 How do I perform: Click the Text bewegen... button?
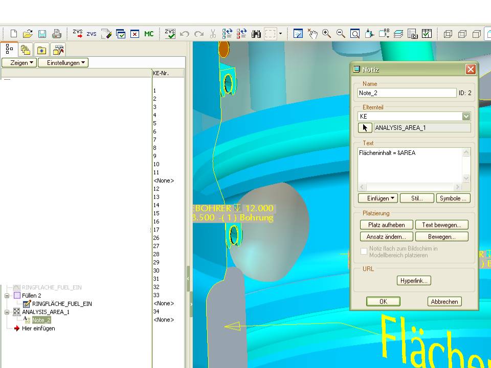pyautogui.click(x=441, y=225)
